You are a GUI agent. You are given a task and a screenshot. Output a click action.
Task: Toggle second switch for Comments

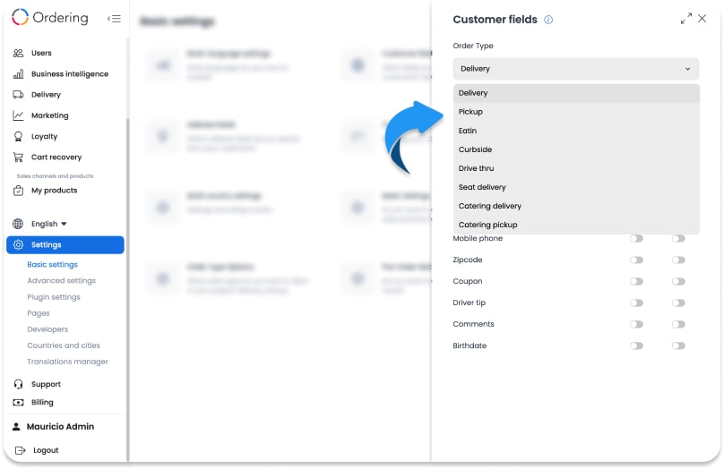(x=678, y=324)
